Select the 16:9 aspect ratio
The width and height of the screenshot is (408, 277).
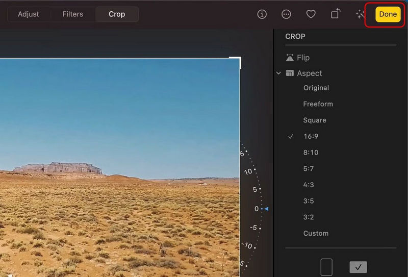click(311, 136)
